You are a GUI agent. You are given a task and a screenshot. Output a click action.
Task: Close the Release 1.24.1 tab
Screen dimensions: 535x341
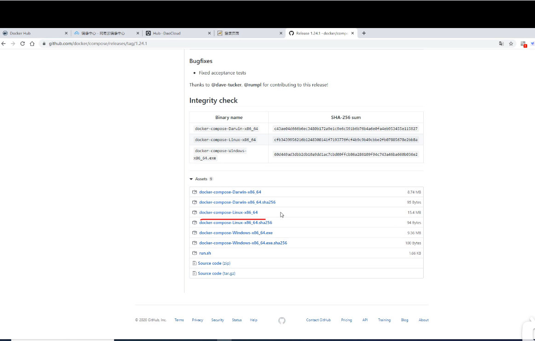point(353,34)
